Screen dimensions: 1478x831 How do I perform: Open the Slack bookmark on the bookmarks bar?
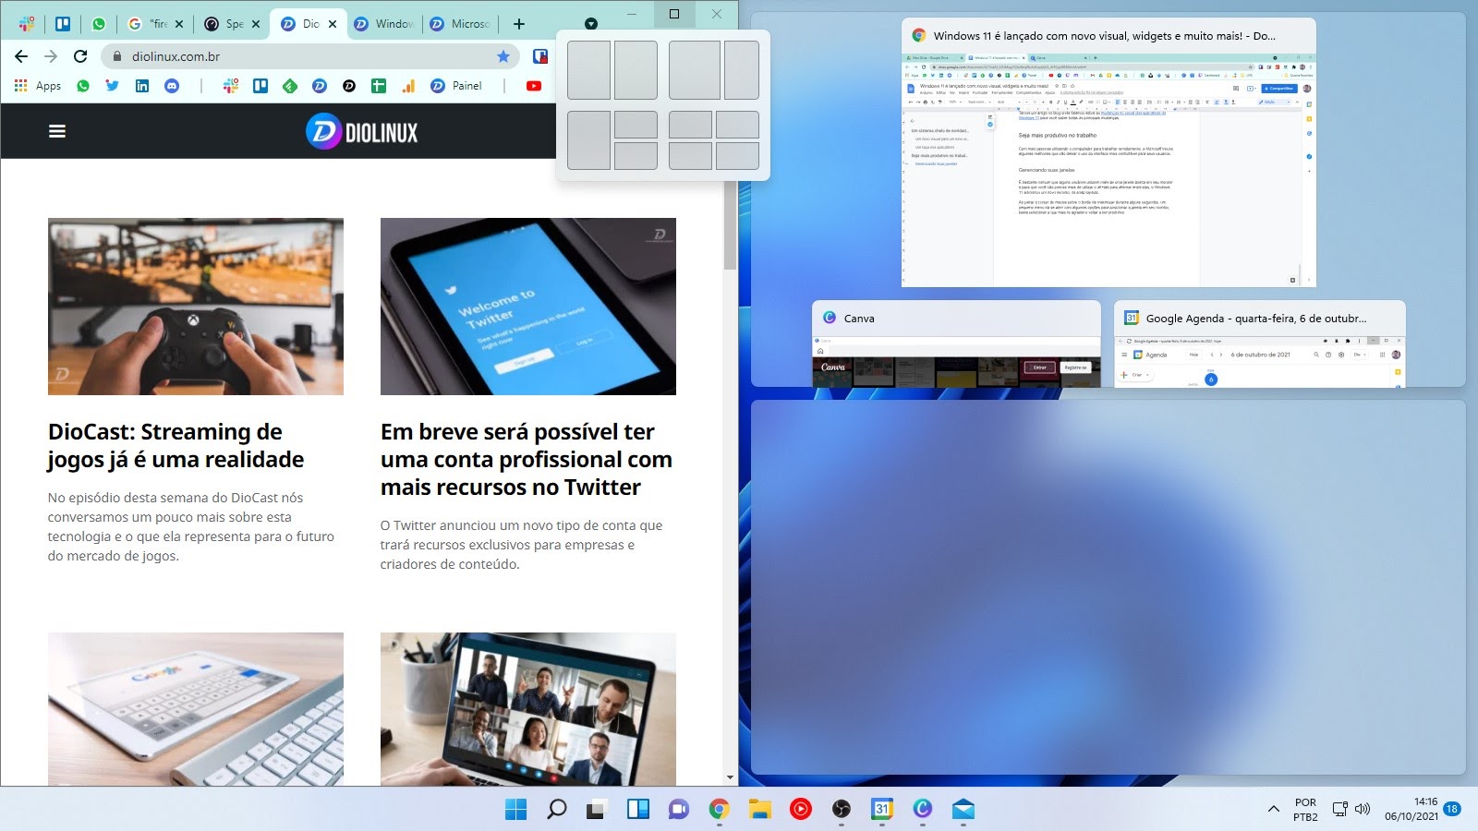230,85
